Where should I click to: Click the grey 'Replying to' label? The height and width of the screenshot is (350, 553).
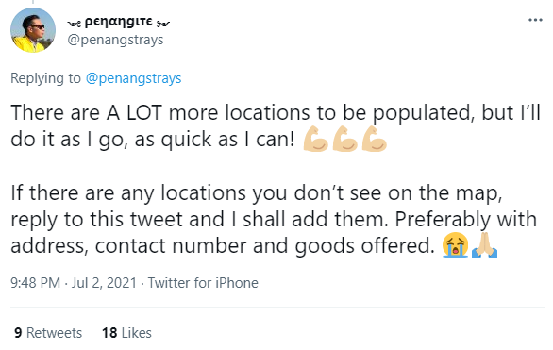tap(45, 78)
